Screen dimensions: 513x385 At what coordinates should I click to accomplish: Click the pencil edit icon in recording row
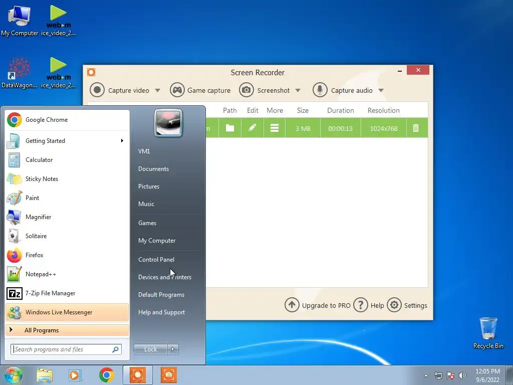(252, 128)
